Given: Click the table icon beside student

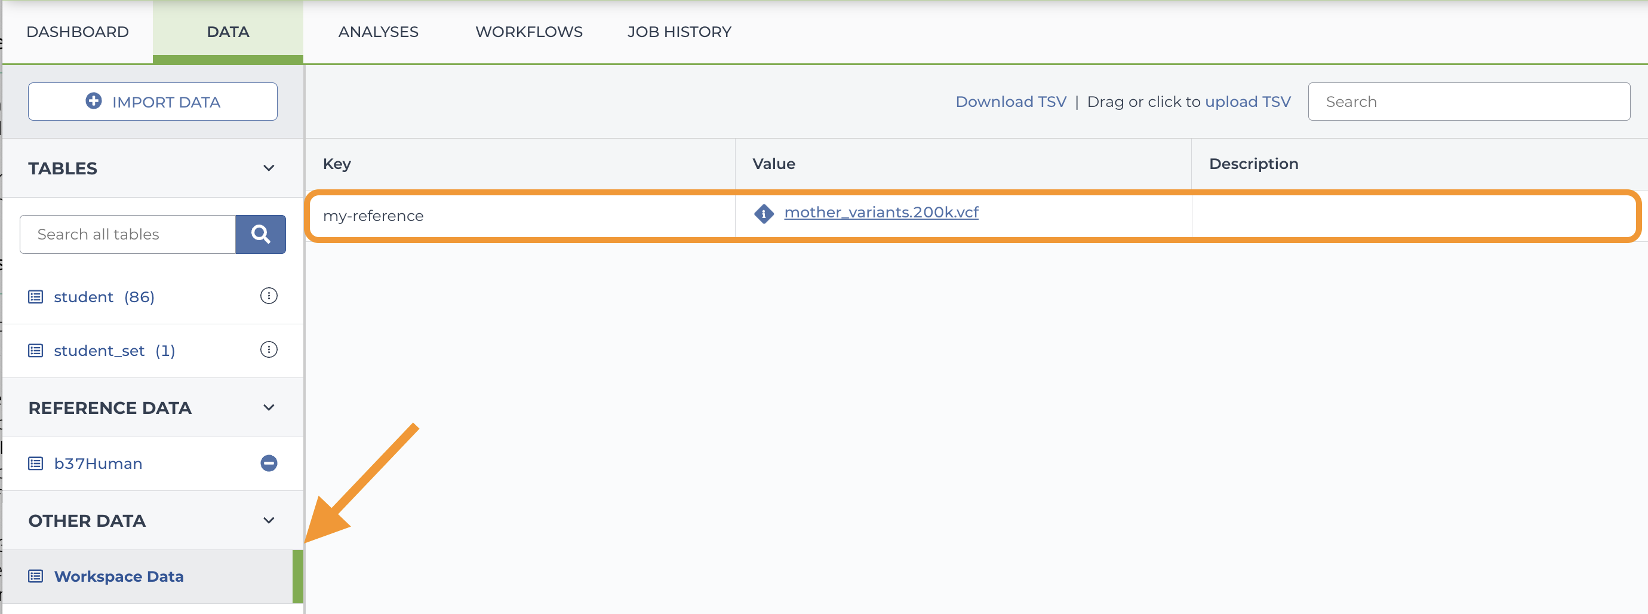Looking at the screenshot, I should tap(36, 297).
